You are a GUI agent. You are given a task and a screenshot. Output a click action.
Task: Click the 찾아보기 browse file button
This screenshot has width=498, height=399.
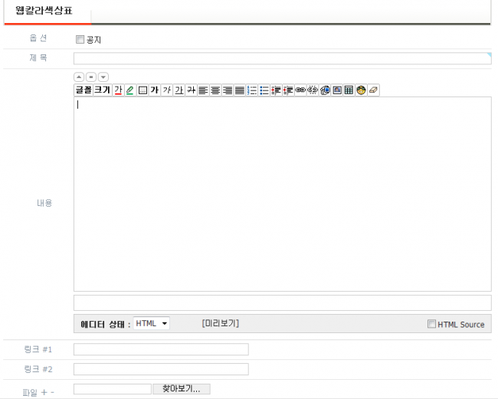point(181,389)
